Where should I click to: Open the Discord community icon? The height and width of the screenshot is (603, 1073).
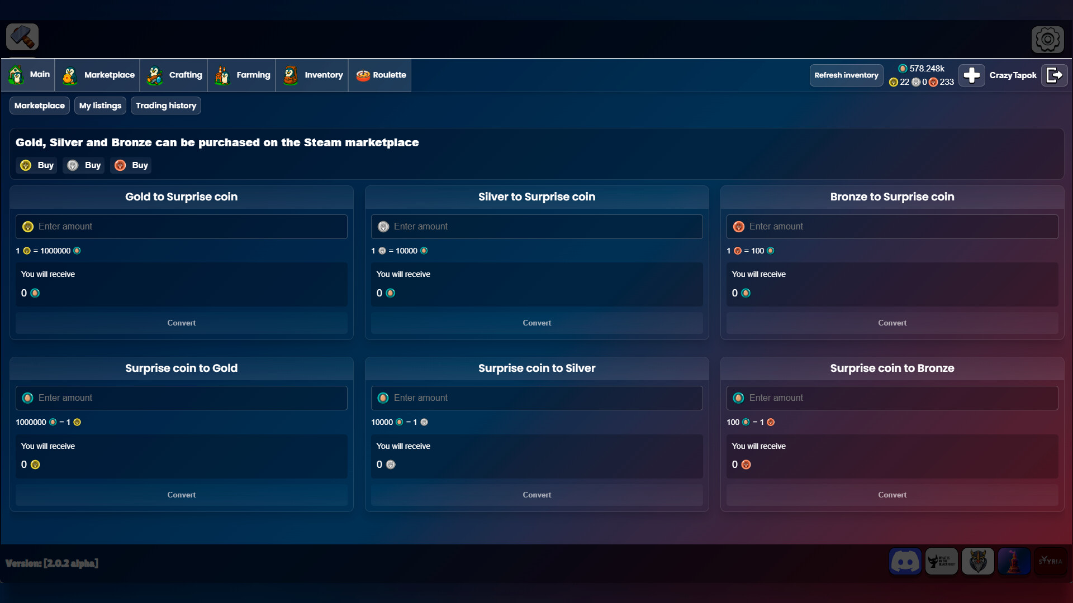point(905,562)
